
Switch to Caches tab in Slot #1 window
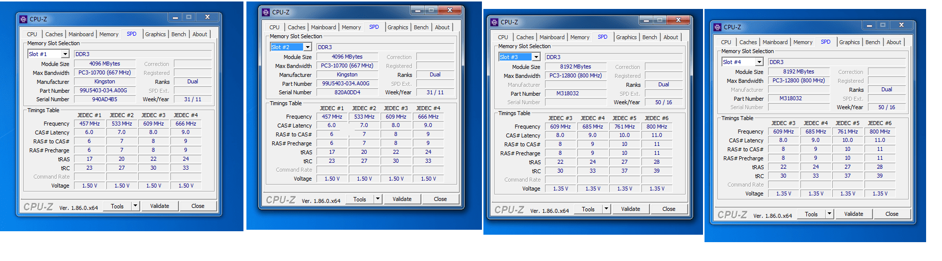click(x=54, y=34)
